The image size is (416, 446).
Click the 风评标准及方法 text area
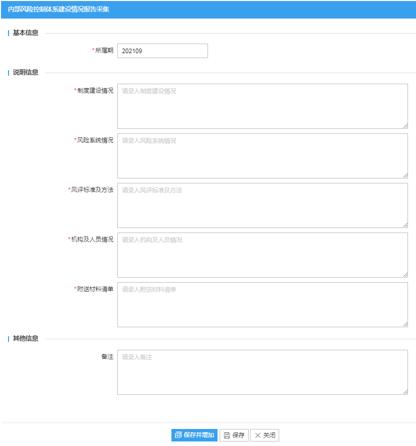pyautogui.click(x=262, y=205)
